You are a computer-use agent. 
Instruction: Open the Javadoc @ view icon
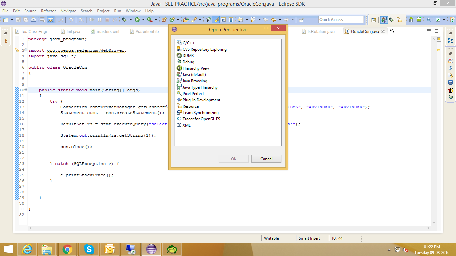click(450, 68)
